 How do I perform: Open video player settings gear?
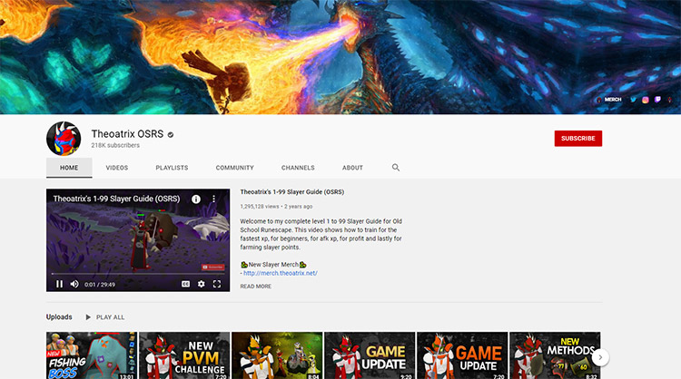click(201, 284)
